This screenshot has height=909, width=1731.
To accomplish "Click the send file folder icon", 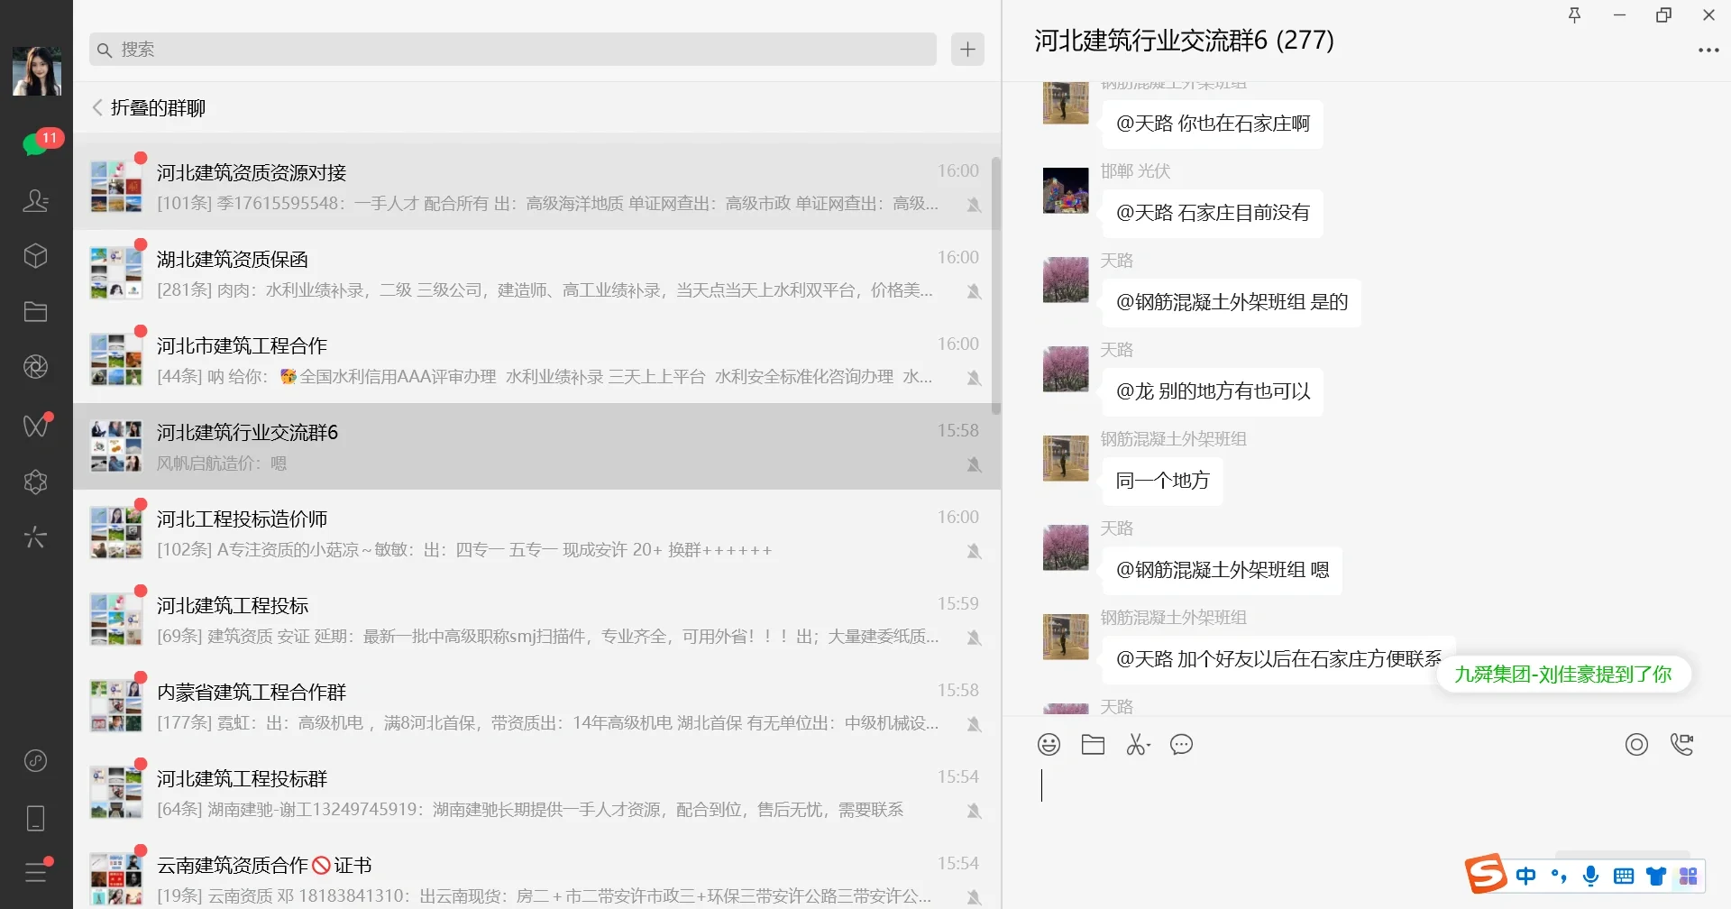I will [1093, 744].
